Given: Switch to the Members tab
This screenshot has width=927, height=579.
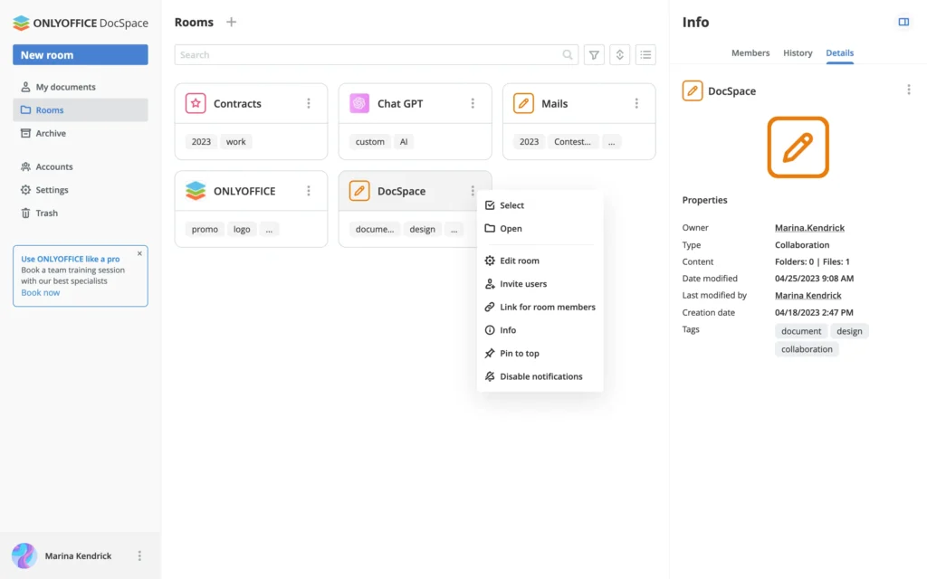Looking at the screenshot, I should tap(750, 52).
